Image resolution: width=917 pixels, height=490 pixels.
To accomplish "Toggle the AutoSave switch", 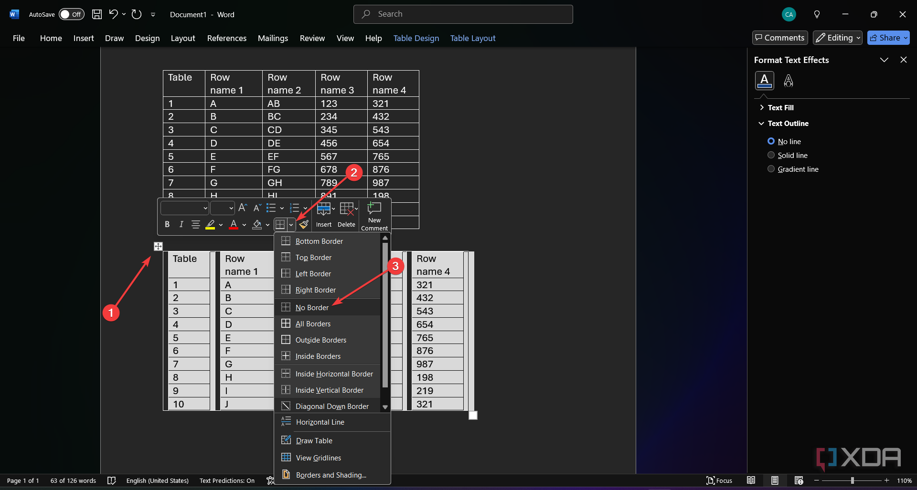I will click(72, 14).
